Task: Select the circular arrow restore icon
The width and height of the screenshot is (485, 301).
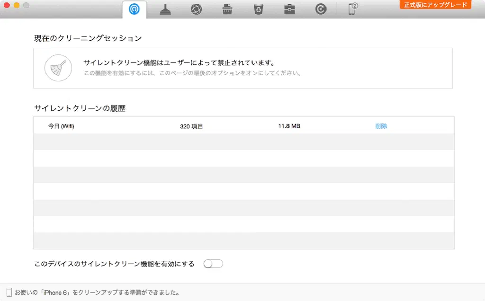Action: pos(321,9)
